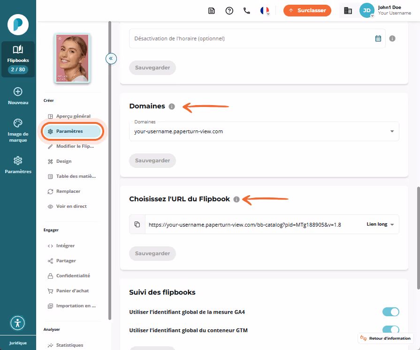Click the 2 / 80 flipbooks counter
420x350 pixels.
pos(18,69)
